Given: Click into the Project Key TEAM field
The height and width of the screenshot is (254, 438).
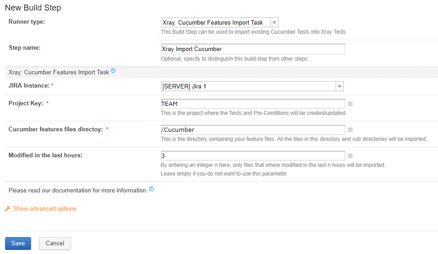Looking at the screenshot, I should click(253, 104).
